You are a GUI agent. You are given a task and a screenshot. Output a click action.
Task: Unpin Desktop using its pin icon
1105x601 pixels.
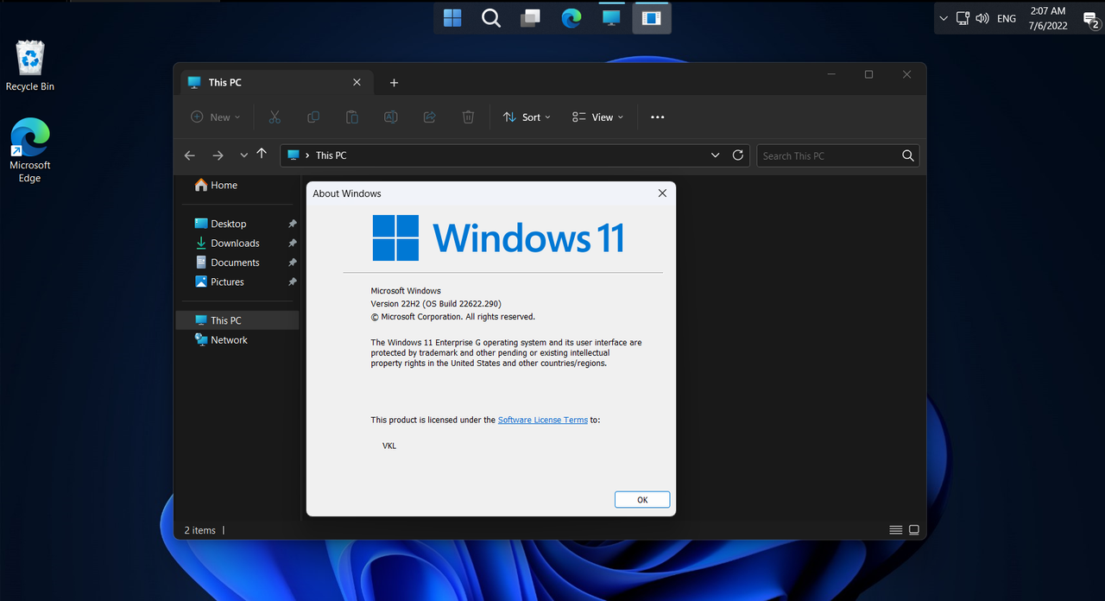click(x=292, y=225)
